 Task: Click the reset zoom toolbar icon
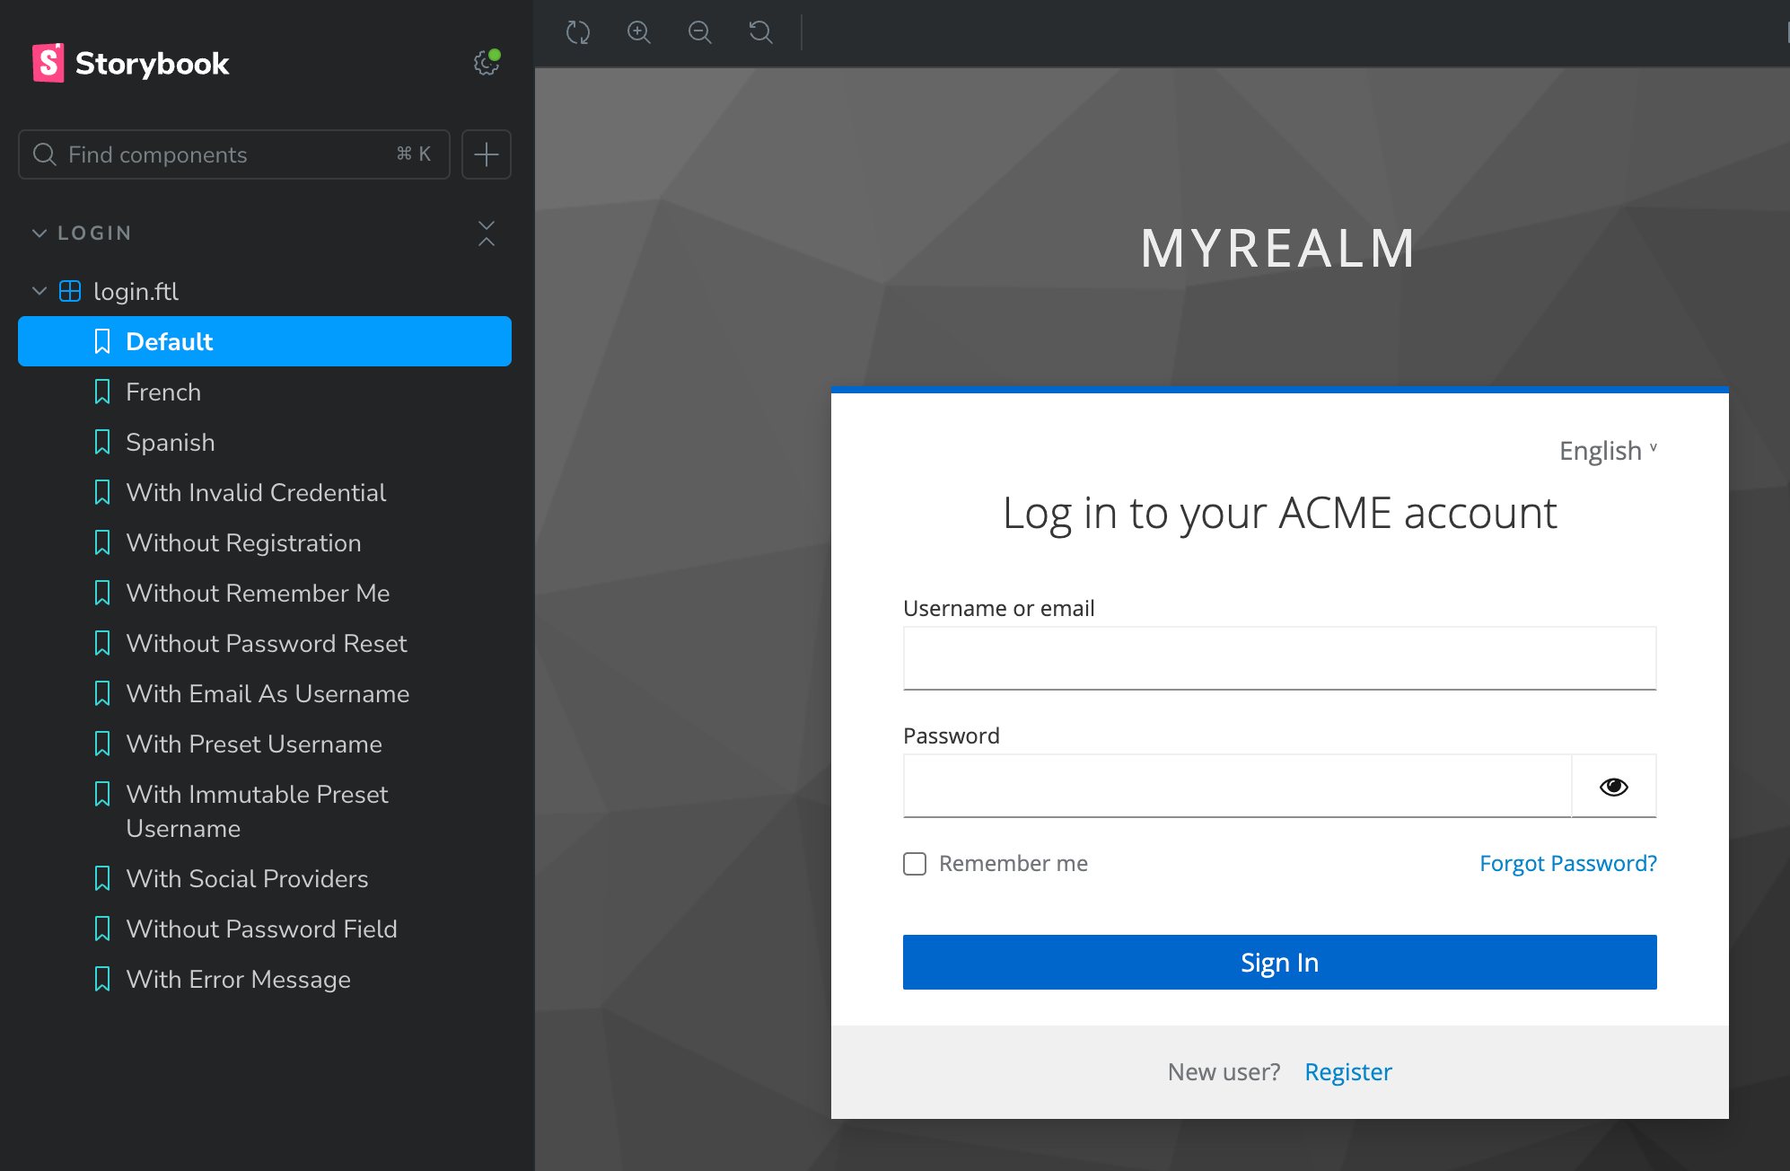coord(760,33)
